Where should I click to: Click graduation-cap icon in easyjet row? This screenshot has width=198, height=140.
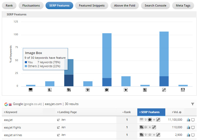click(146, 120)
